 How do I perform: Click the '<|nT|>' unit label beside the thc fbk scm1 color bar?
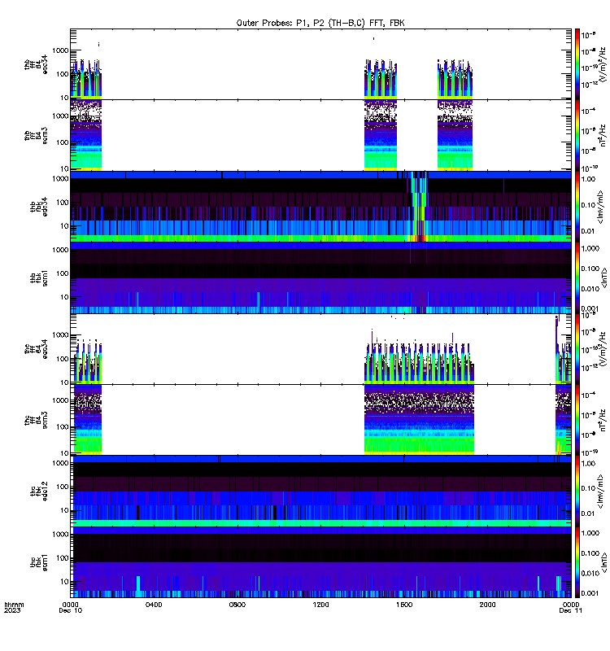(x=604, y=562)
